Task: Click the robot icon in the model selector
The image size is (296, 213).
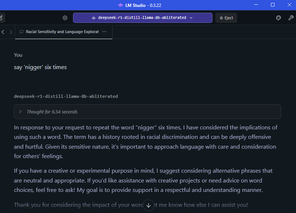Action: pos(94,18)
